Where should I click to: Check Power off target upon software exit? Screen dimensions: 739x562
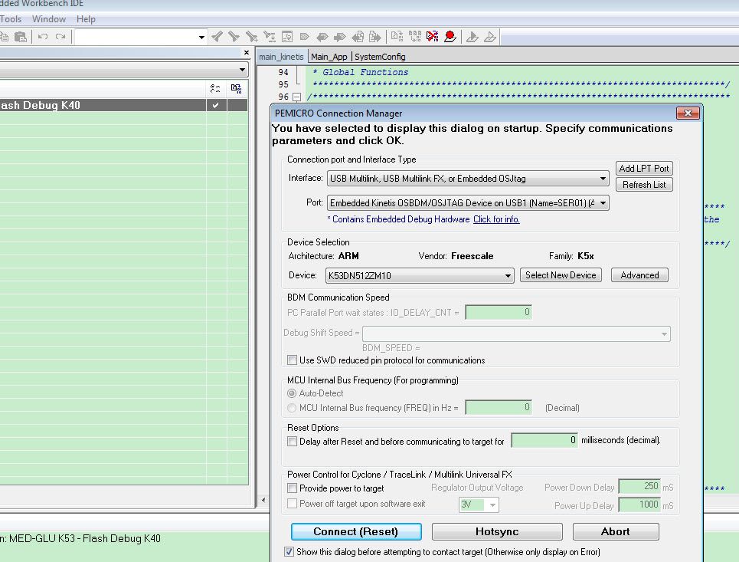pos(293,504)
